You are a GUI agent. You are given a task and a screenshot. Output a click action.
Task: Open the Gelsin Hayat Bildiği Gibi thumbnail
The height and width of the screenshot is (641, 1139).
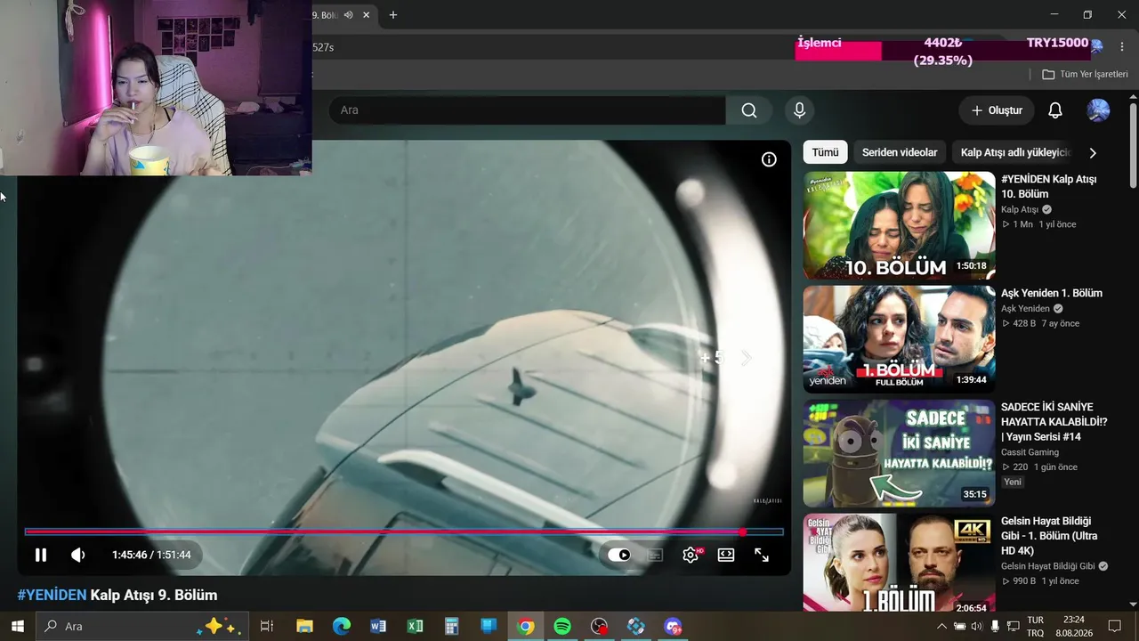tap(899, 563)
